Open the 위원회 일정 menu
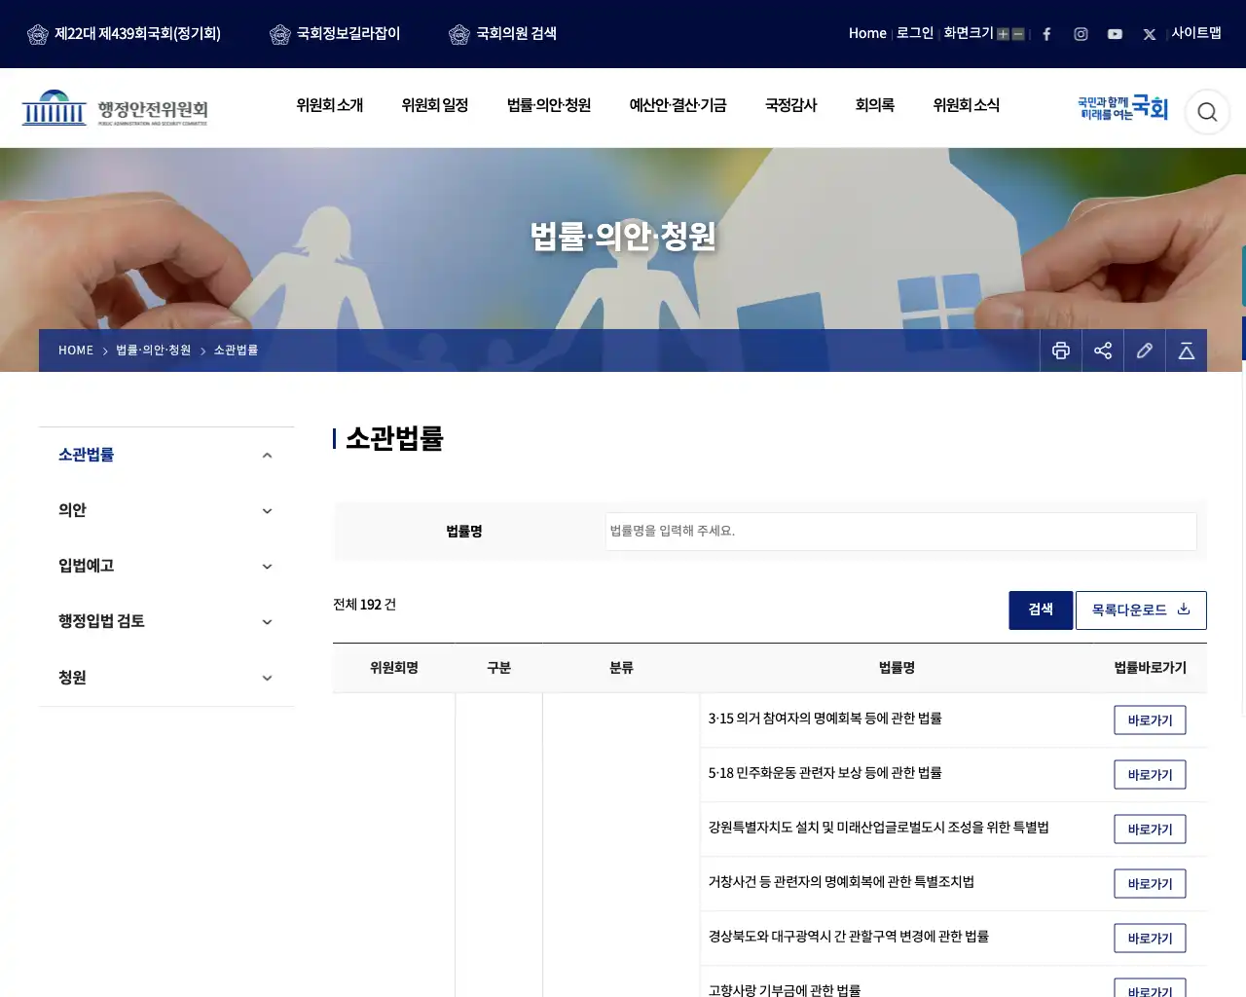This screenshot has height=997, width=1246. (435, 105)
